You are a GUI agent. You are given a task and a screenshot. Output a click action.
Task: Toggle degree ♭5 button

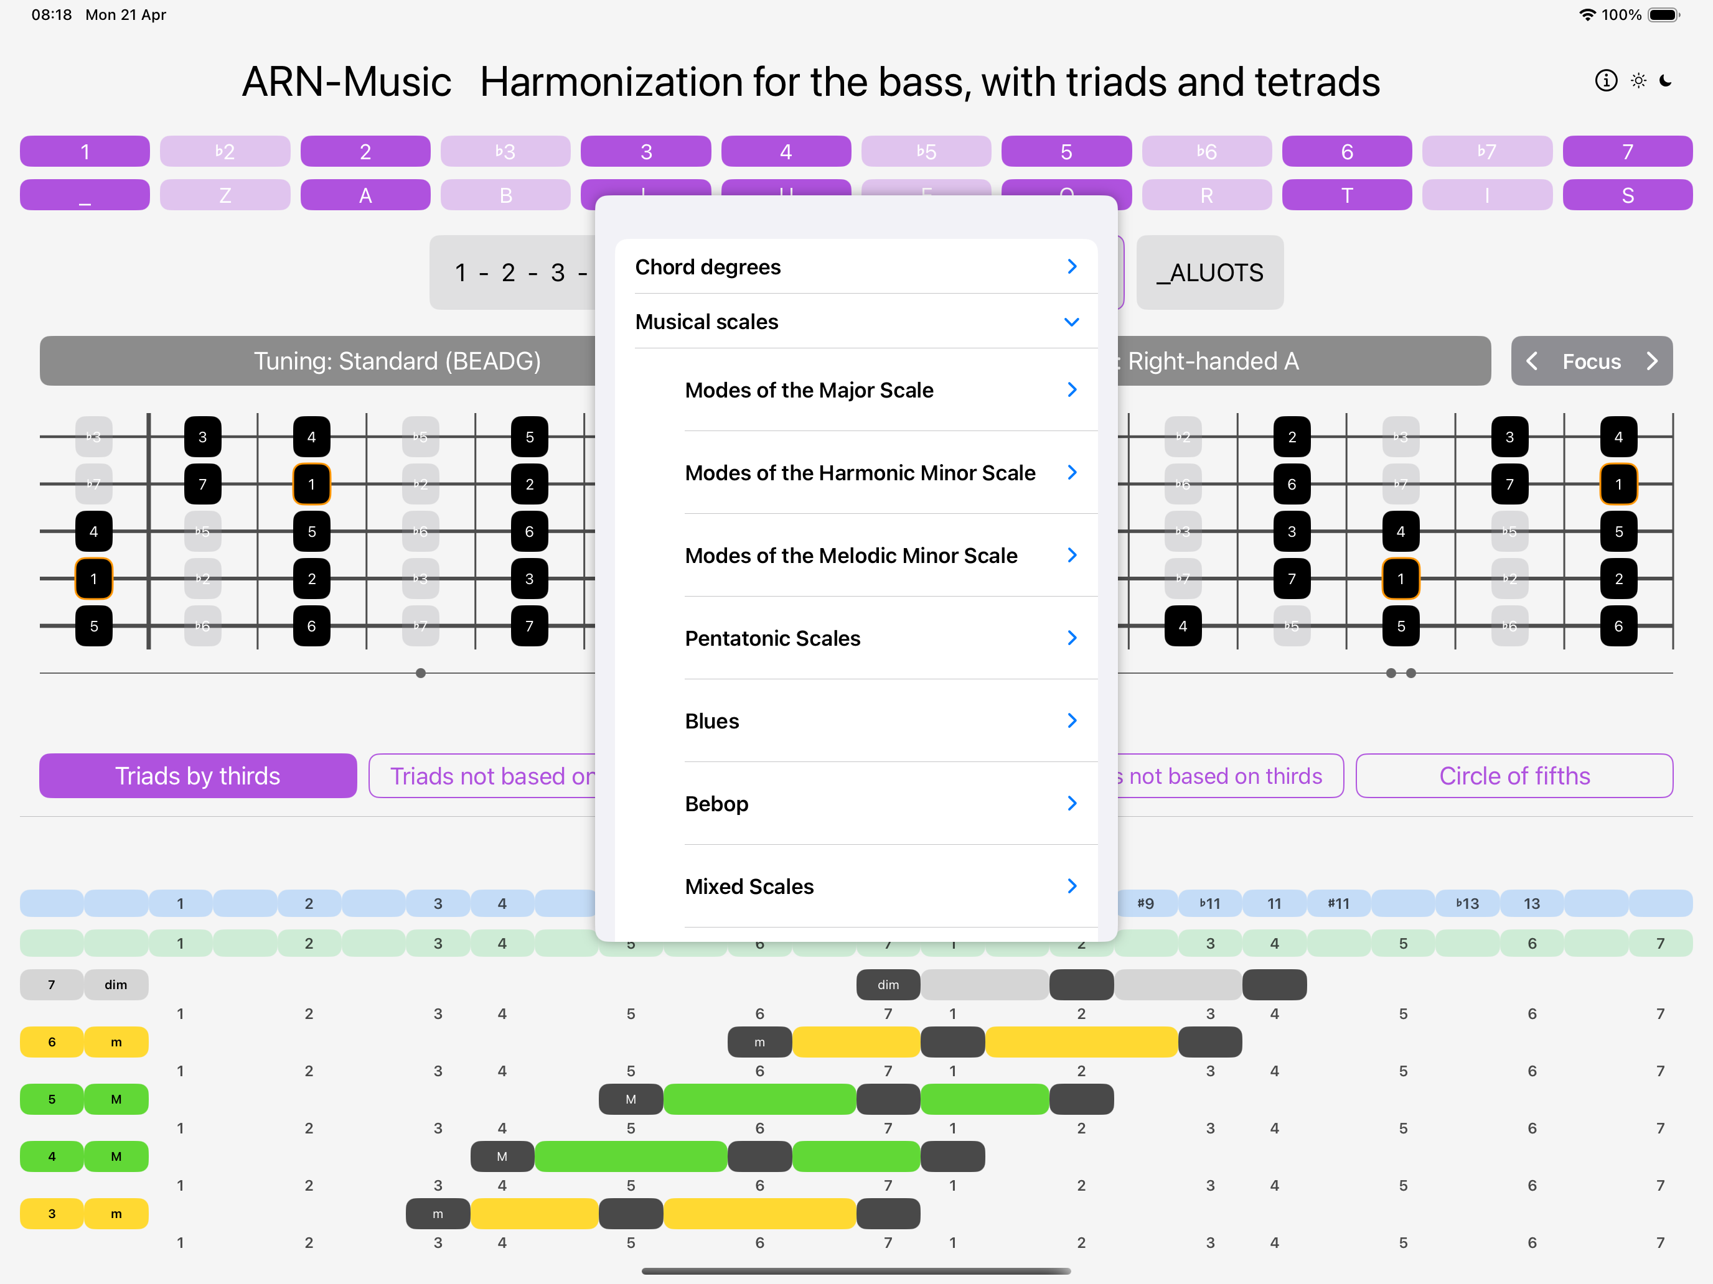[926, 151]
